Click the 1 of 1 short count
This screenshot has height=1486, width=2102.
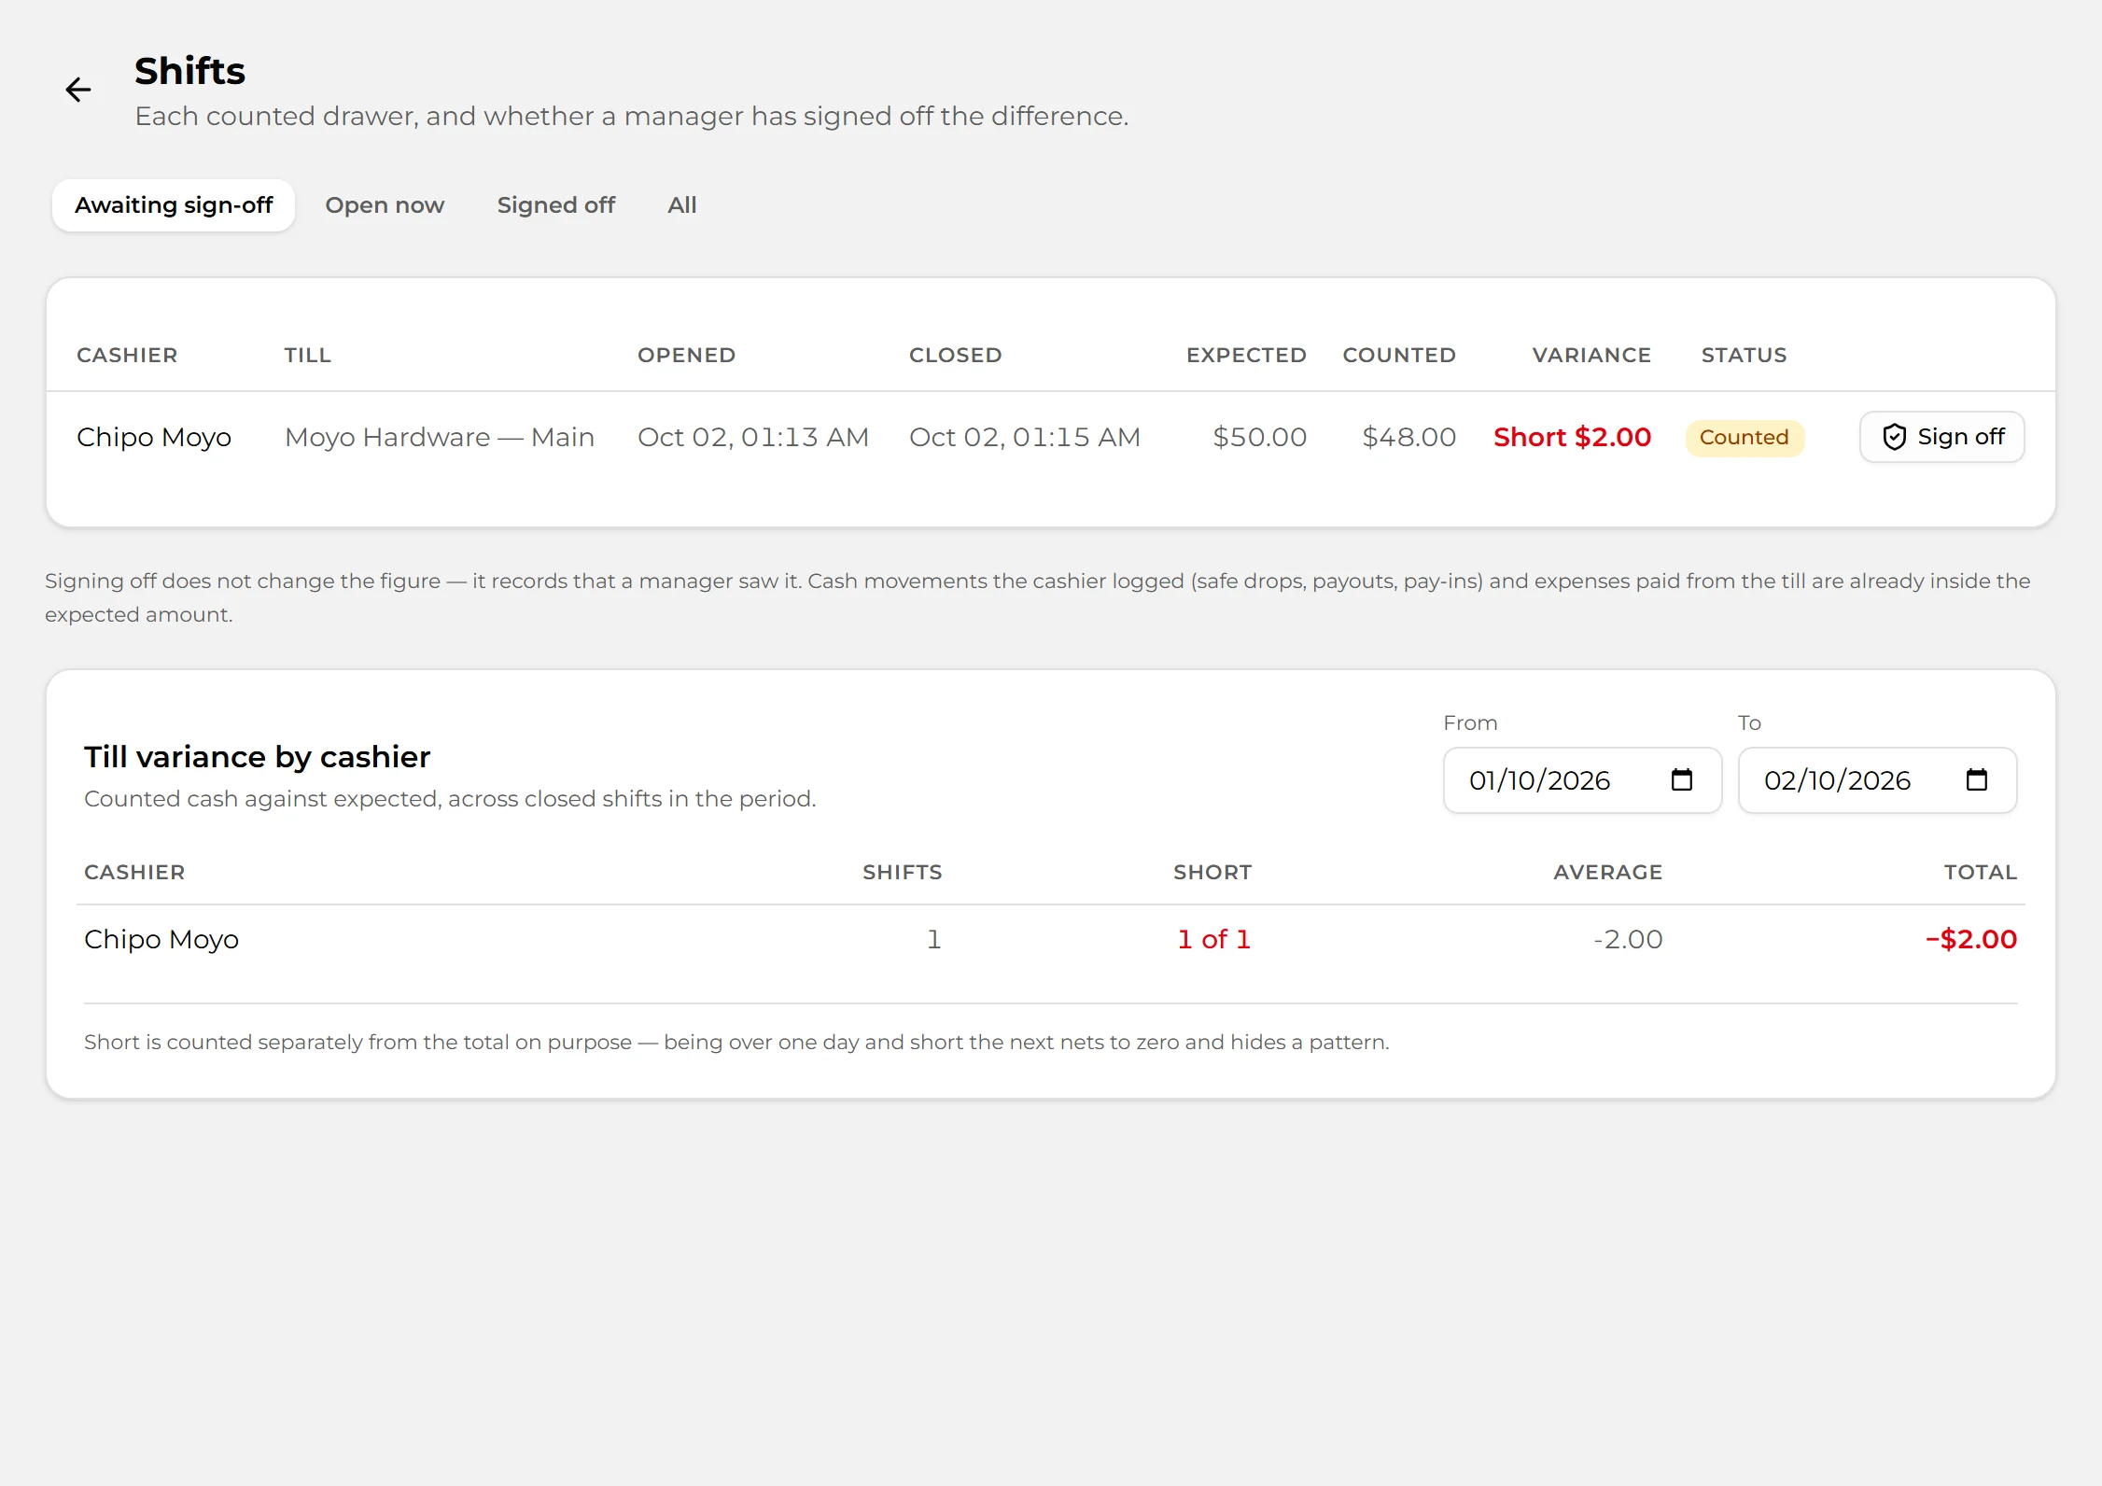(x=1213, y=939)
